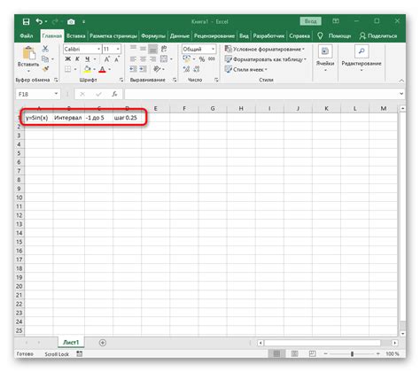Copy selection using the Copy icon
Image resolution: width=420 pixels, height=372 pixels.
[45, 58]
